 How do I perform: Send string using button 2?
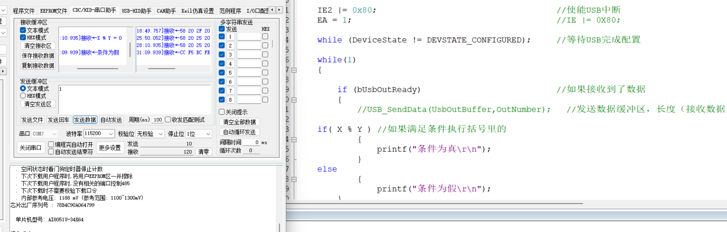point(230,45)
